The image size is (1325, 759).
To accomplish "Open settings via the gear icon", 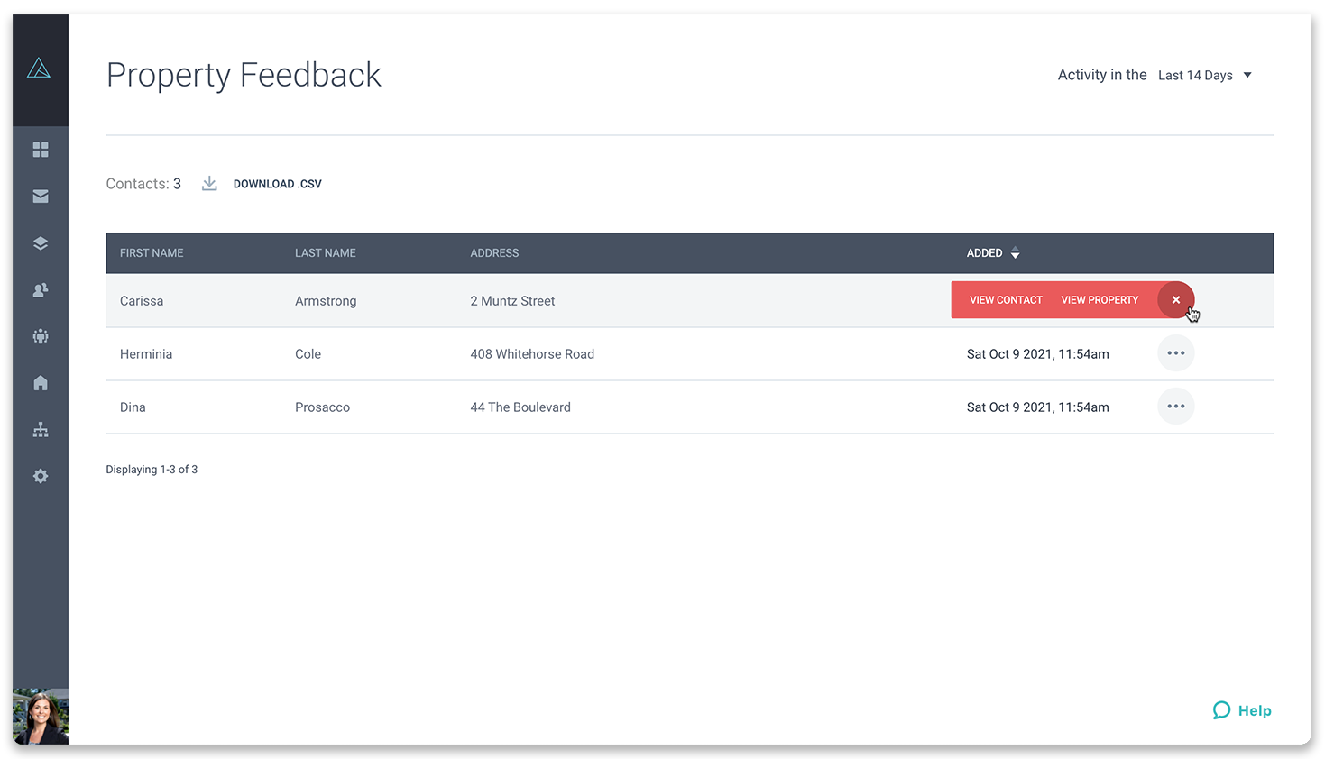I will click(x=41, y=476).
